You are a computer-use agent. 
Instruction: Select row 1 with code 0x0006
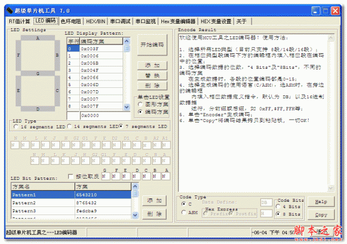[95, 56]
